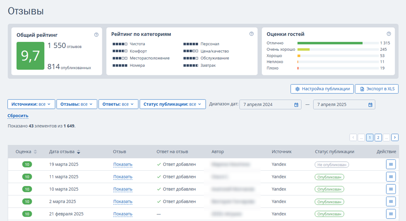
Task: Click Опубликован badge in 11 марта 2025 row
Action: [329, 177]
